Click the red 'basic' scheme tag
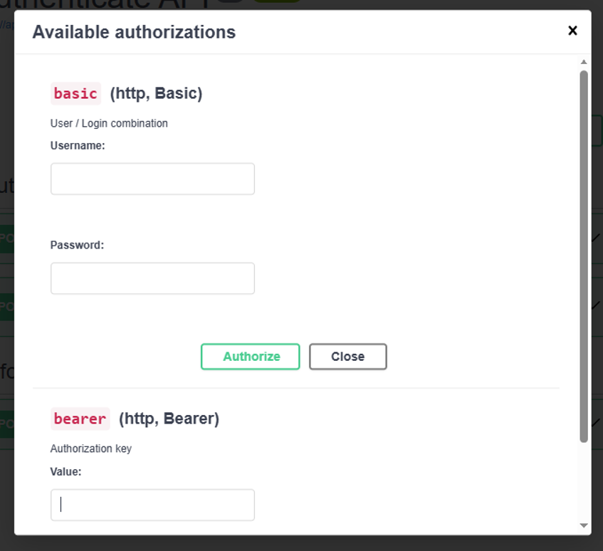The width and height of the screenshot is (603, 551). (x=75, y=93)
